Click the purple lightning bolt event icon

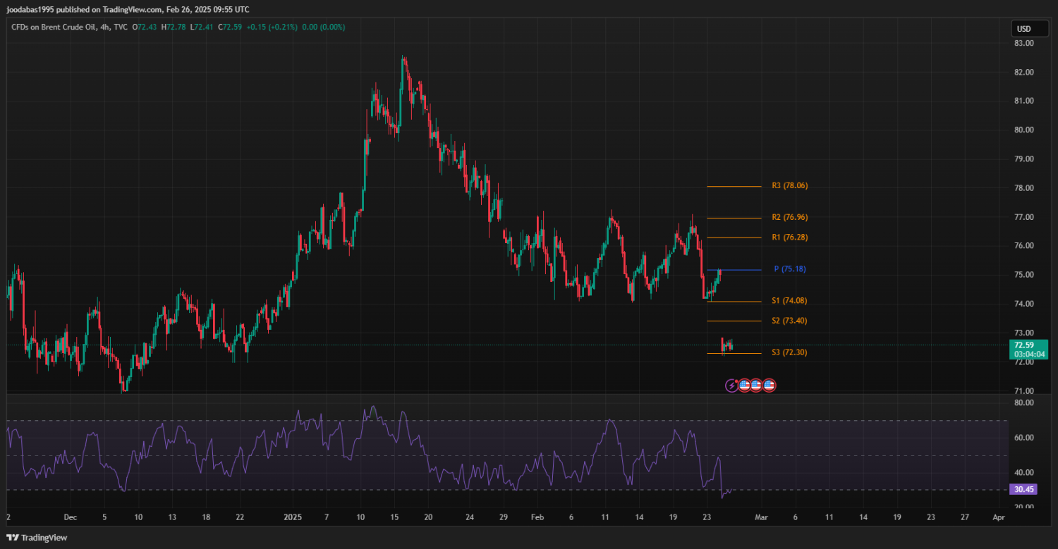point(732,385)
